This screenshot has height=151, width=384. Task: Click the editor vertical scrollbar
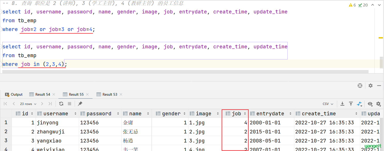(x=381, y=63)
